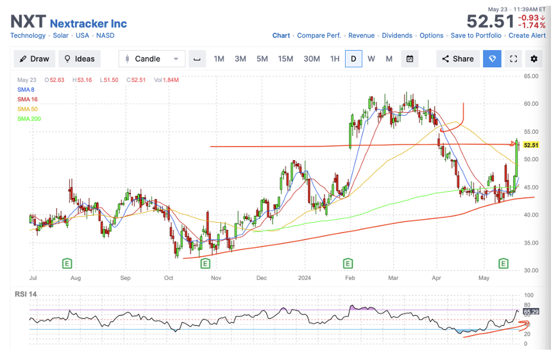558x358 pixels.
Task: Open the NASD exchange link
Action: pos(105,36)
